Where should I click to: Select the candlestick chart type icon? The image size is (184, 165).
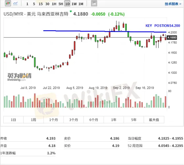pyautogui.click(x=8, y=3)
